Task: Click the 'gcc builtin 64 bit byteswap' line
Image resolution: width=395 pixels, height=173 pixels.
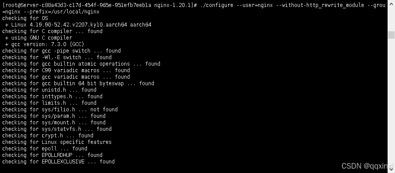Action: [x=78, y=83]
